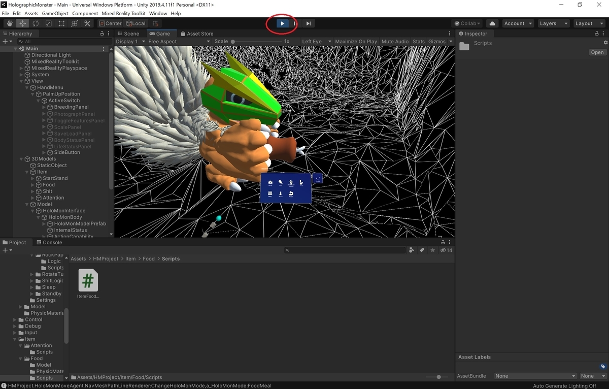Collapse the HandMenu tree node
The height and width of the screenshot is (389, 609).
pyautogui.click(x=27, y=87)
